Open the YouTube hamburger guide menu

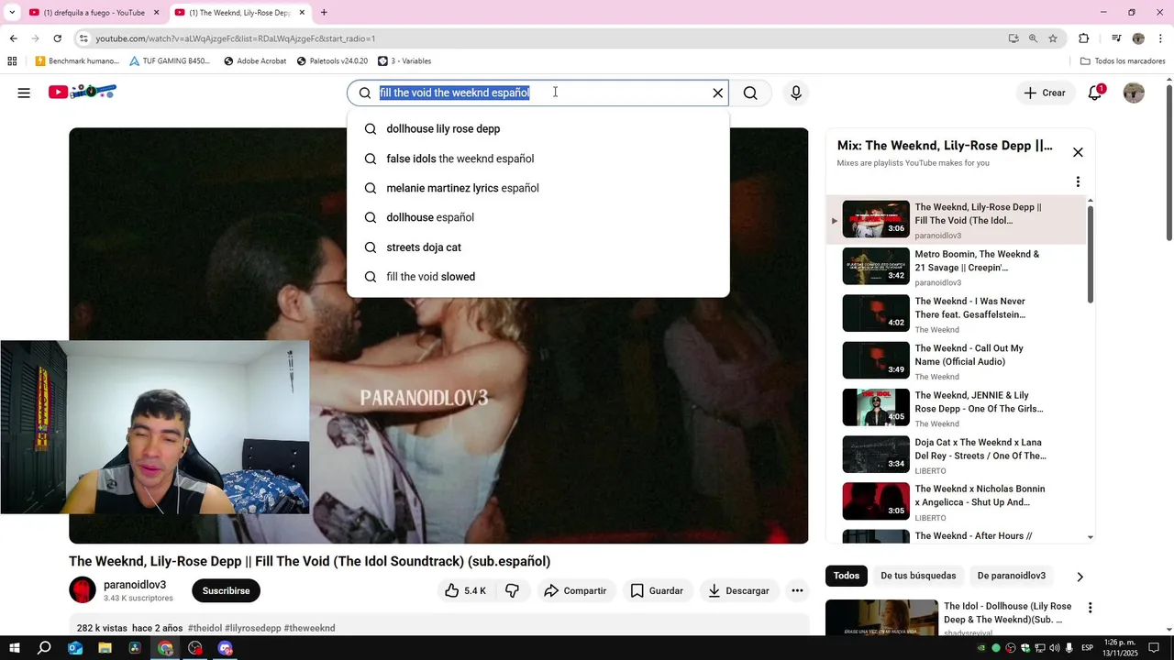24,93
